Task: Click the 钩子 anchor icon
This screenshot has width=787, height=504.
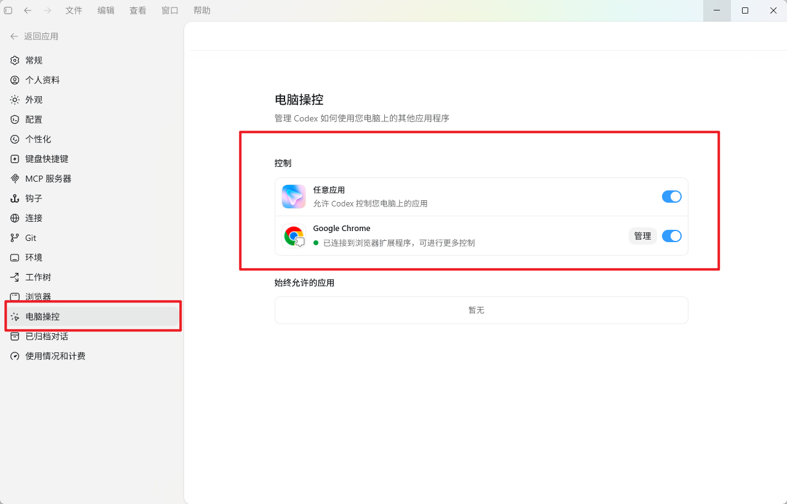Action: (x=15, y=198)
